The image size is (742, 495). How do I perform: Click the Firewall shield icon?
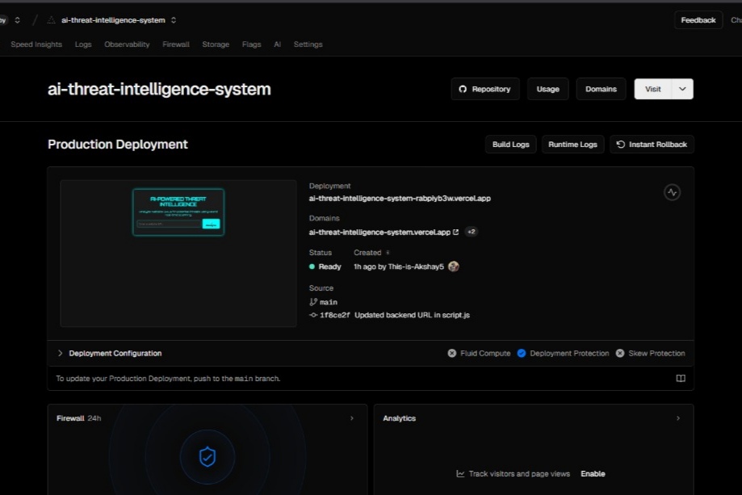pyautogui.click(x=208, y=457)
